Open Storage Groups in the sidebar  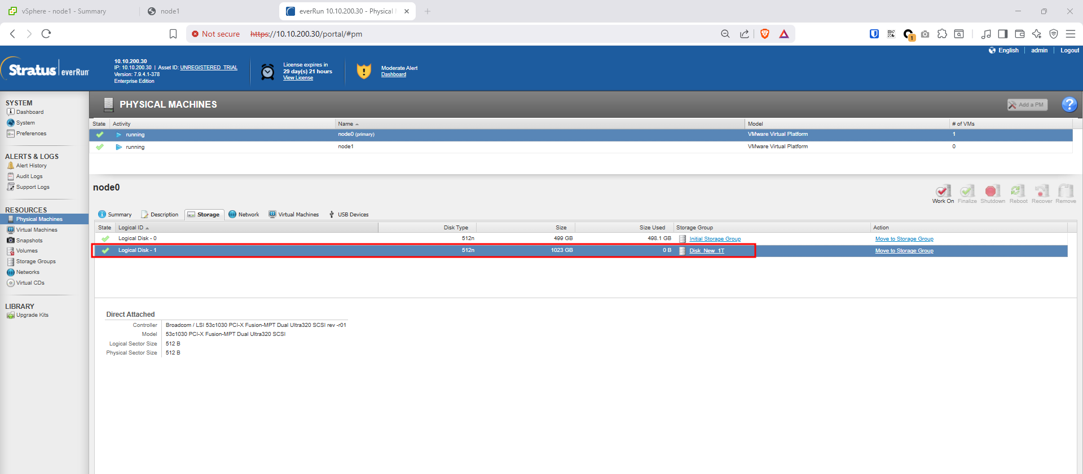[x=36, y=262]
